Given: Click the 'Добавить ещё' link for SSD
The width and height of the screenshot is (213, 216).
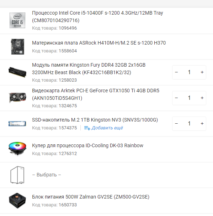Looking at the screenshot, I should (x=107, y=128).
